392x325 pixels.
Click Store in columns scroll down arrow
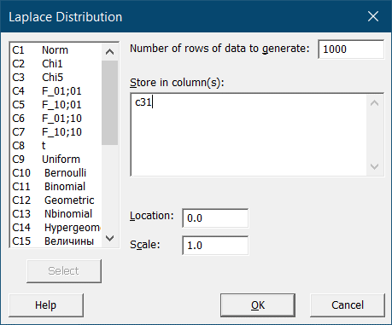[375, 166]
